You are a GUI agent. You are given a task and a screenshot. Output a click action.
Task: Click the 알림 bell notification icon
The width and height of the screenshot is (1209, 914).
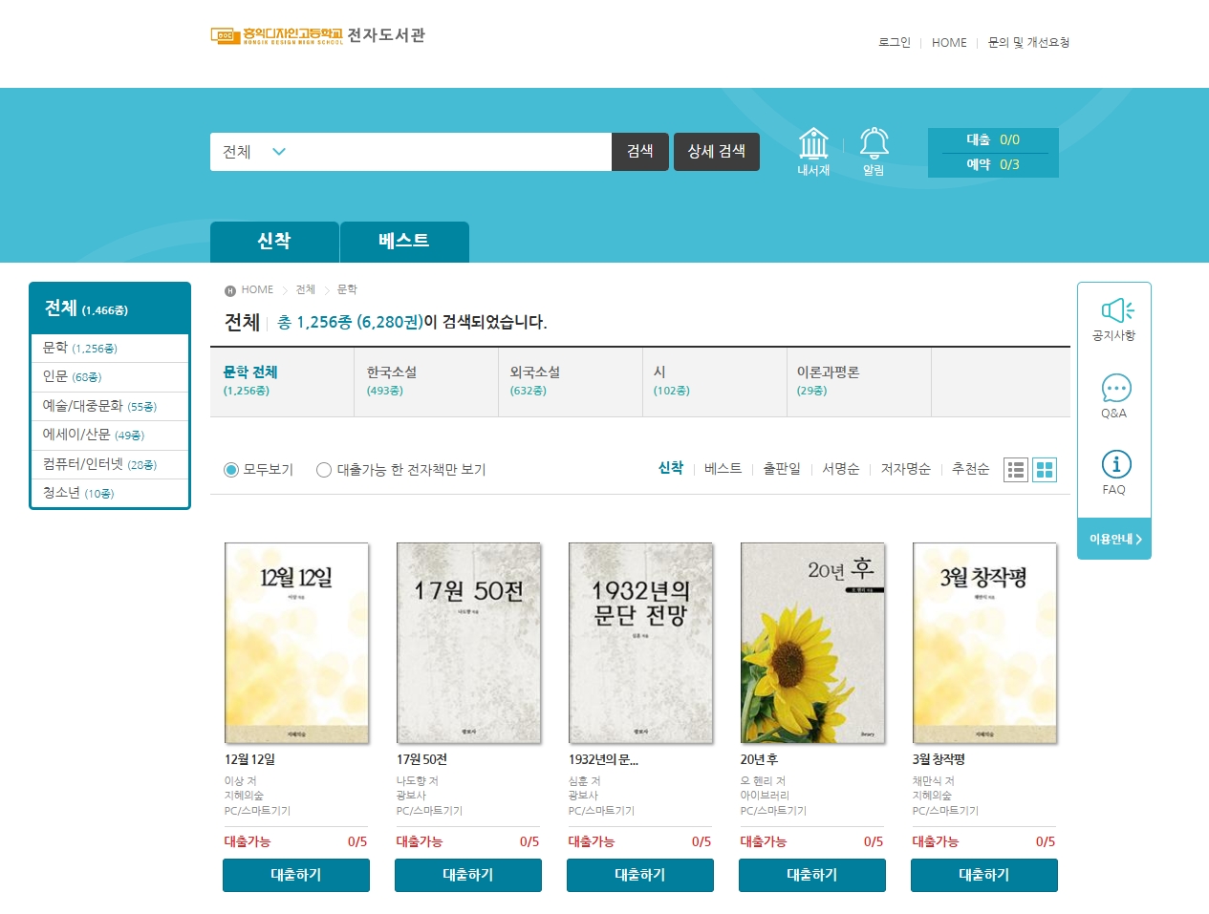[x=874, y=143]
